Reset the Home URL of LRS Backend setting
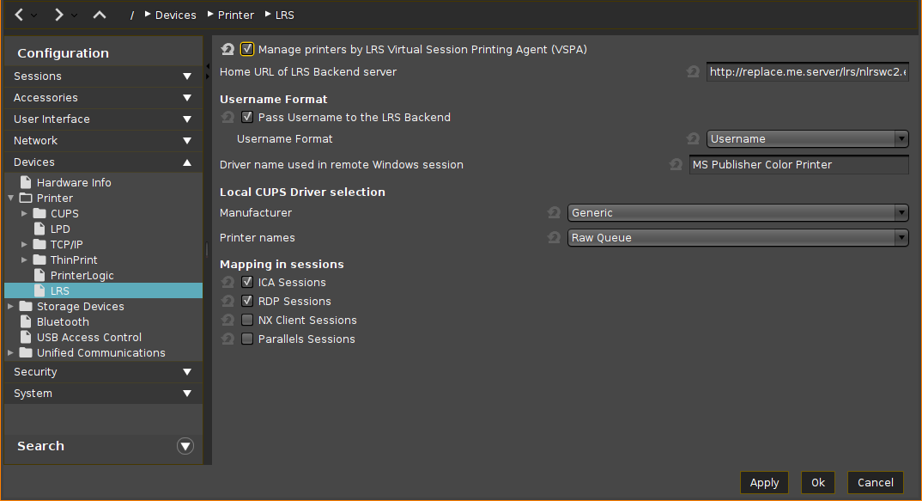The height and width of the screenshot is (501, 922). coord(694,72)
